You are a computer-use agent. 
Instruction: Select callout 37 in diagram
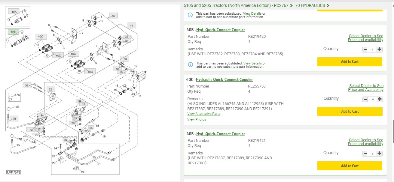coord(113,16)
